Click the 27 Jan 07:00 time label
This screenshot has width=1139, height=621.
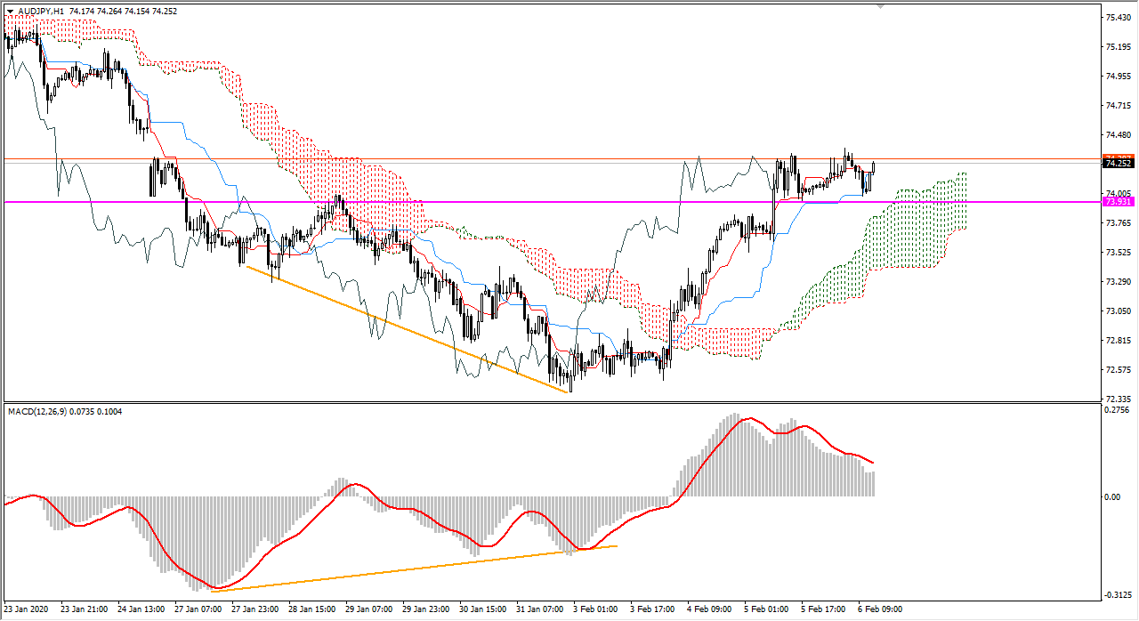(x=198, y=610)
